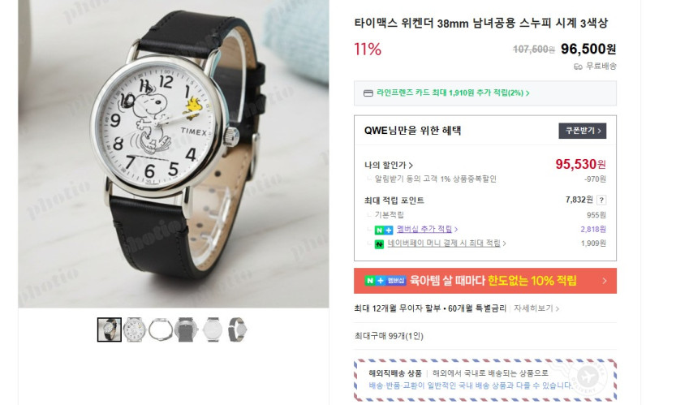This screenshot has height=405, width=689.
Task: Expand 나의 할인가 details
Action: (389, 165)
